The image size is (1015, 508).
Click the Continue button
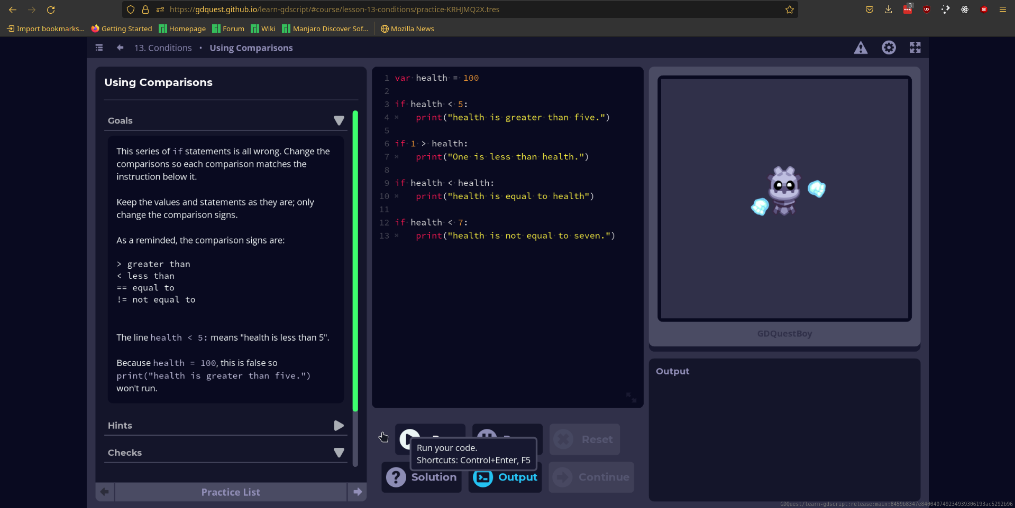tap(591, 477)
